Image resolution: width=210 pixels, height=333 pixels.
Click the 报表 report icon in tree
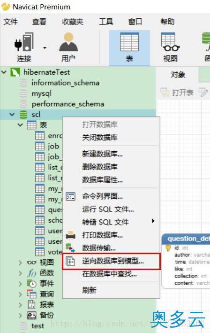point(31,305)
